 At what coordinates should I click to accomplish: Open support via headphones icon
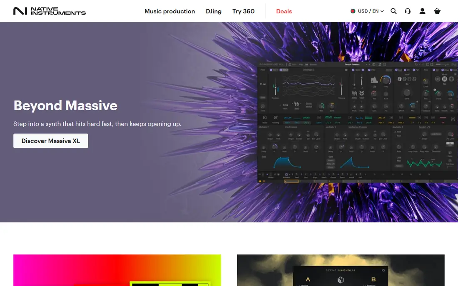408,11
